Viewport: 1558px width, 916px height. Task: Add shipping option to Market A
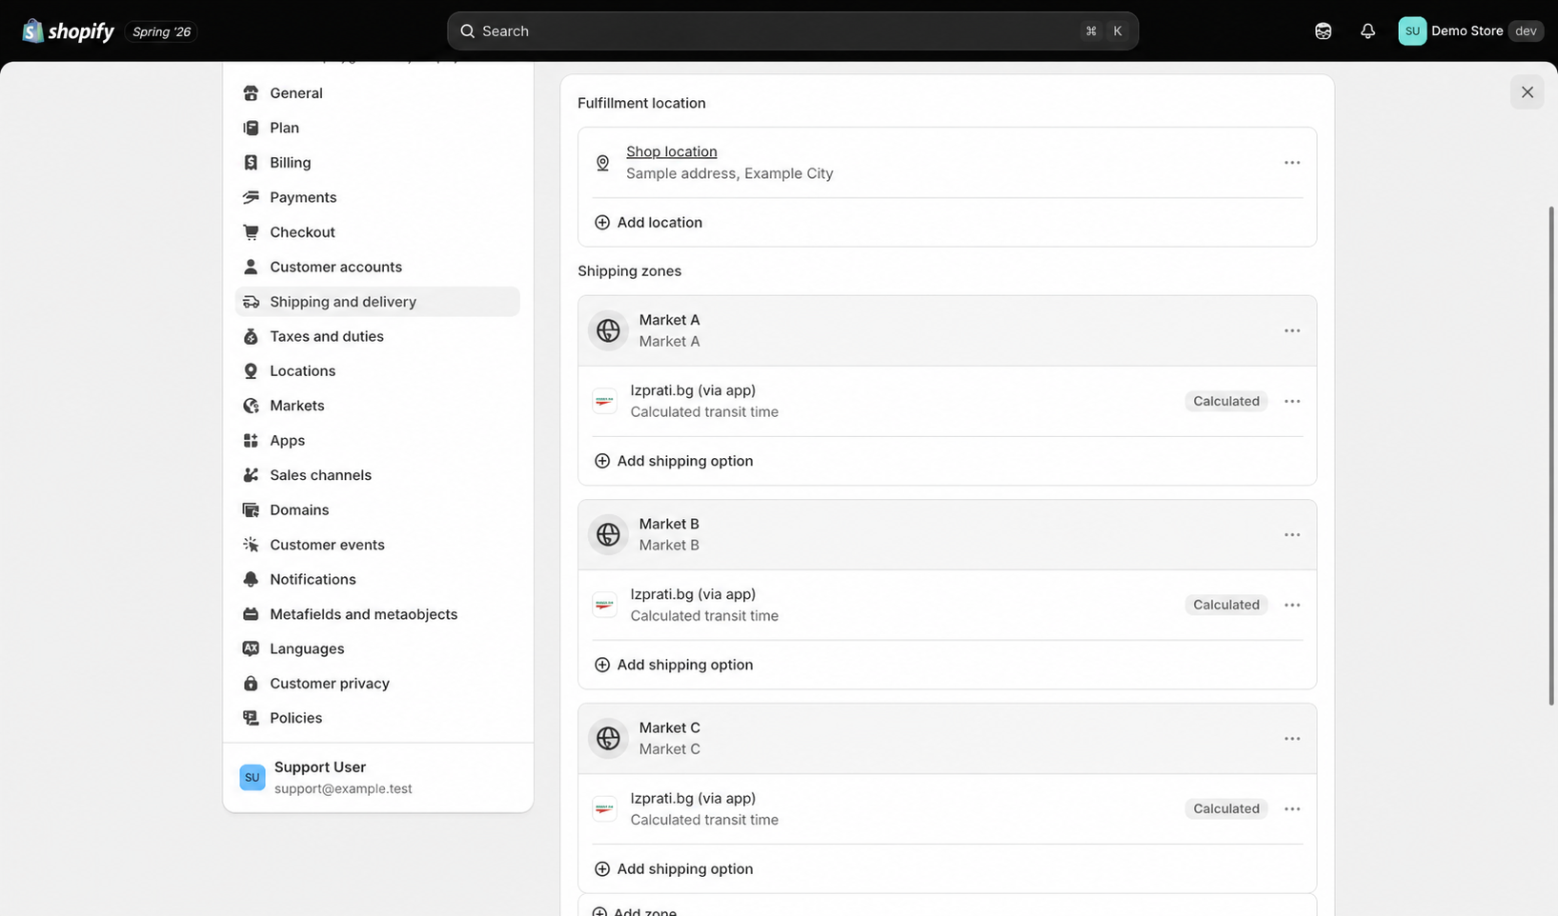pos(674,461)
